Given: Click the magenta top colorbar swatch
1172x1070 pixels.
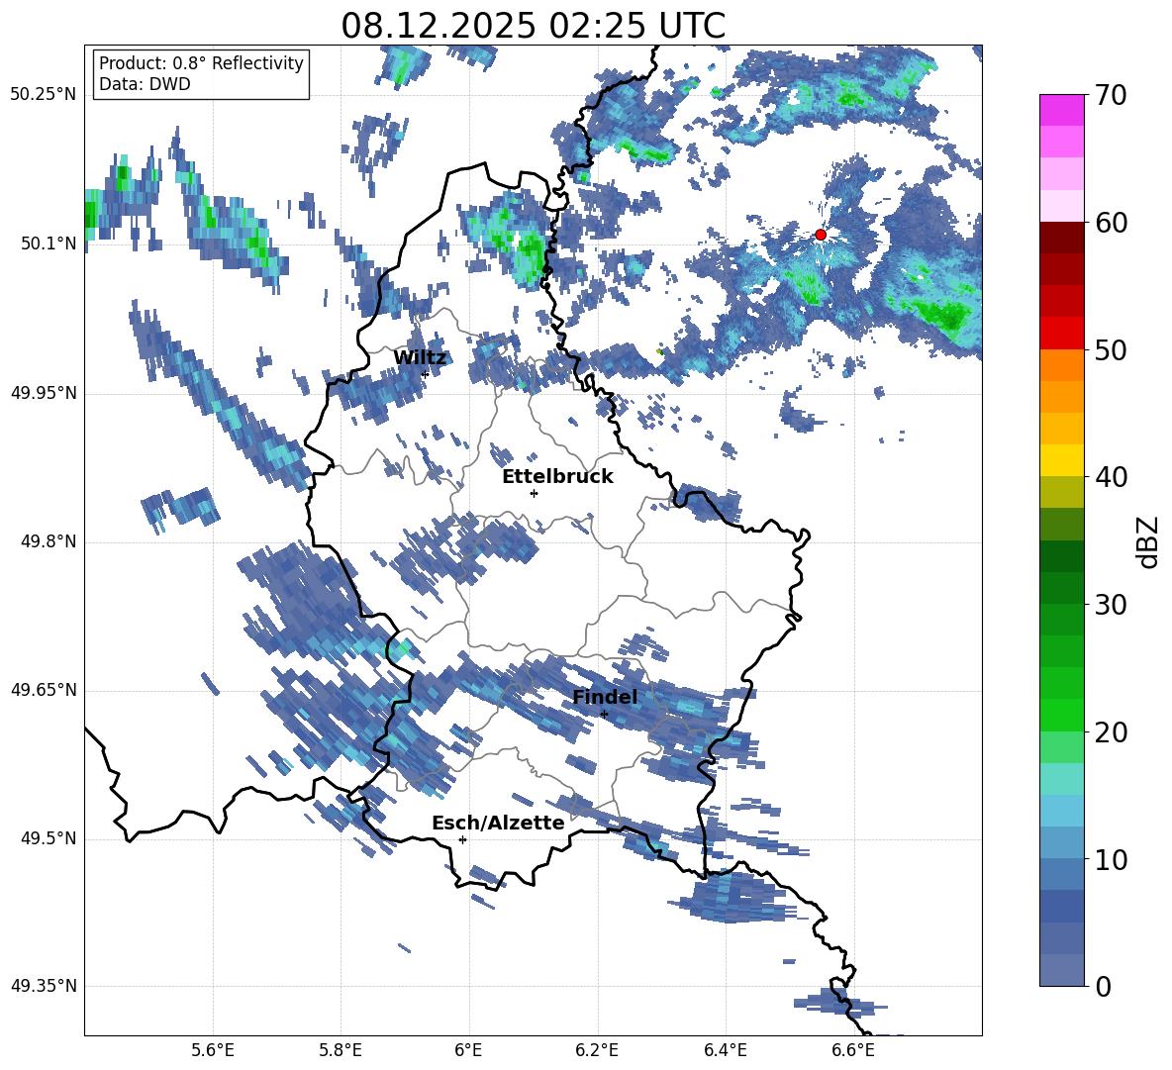Looking at the screenshot, I should (1061, 110).
